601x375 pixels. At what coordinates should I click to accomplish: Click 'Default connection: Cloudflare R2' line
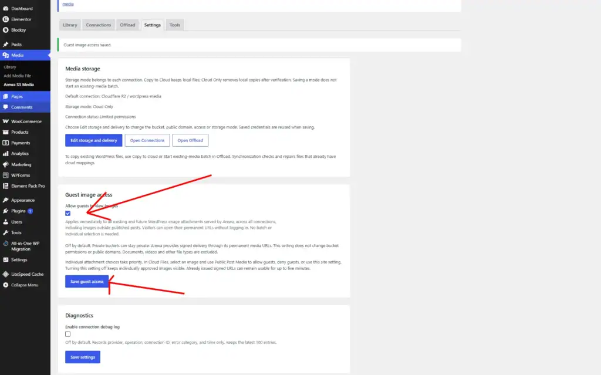coord(113,96)
